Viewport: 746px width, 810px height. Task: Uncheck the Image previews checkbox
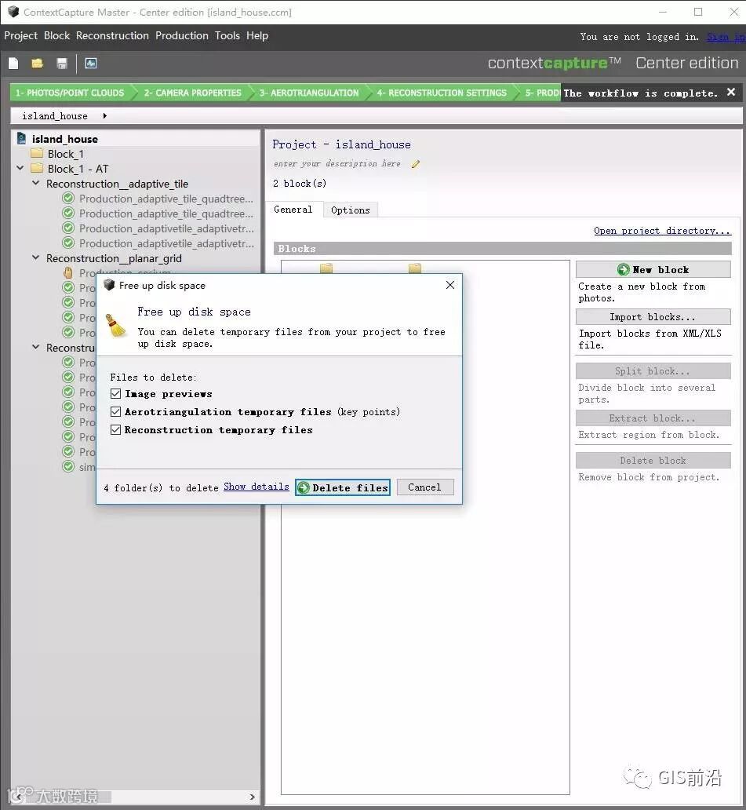pyautogui.click(x=115, y=394)
